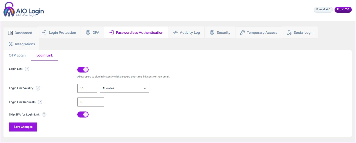
Task: Click the Integrations nodes icon
Action: click(x=10, y=44)
